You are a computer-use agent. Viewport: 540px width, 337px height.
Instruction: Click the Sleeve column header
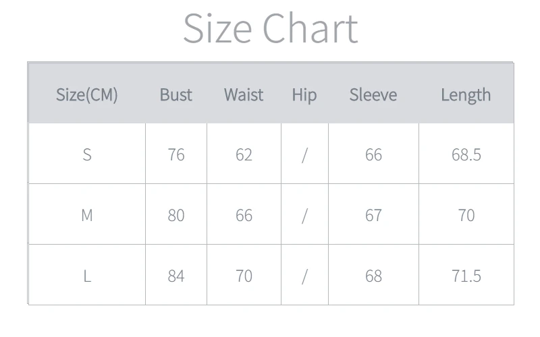(373, 95)
